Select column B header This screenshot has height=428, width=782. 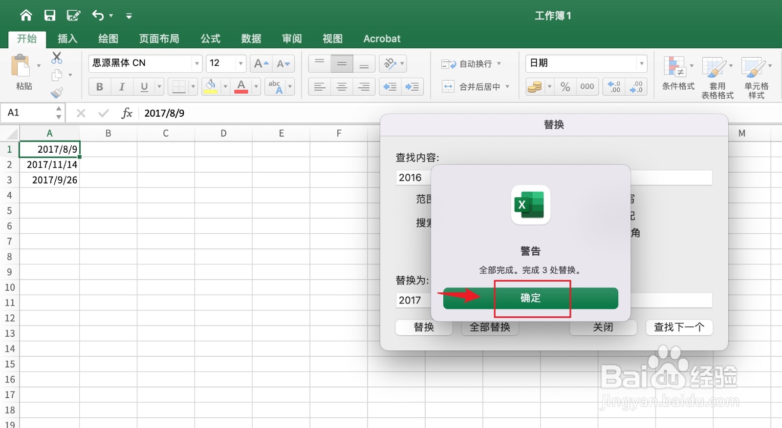(x=108, y=133)
